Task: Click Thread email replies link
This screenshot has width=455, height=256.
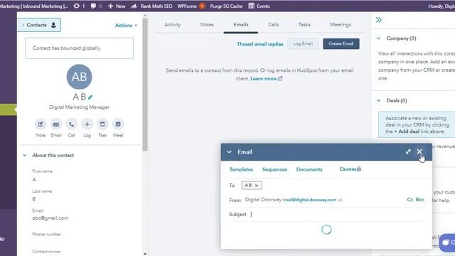Action: click(x=260, y=44)
